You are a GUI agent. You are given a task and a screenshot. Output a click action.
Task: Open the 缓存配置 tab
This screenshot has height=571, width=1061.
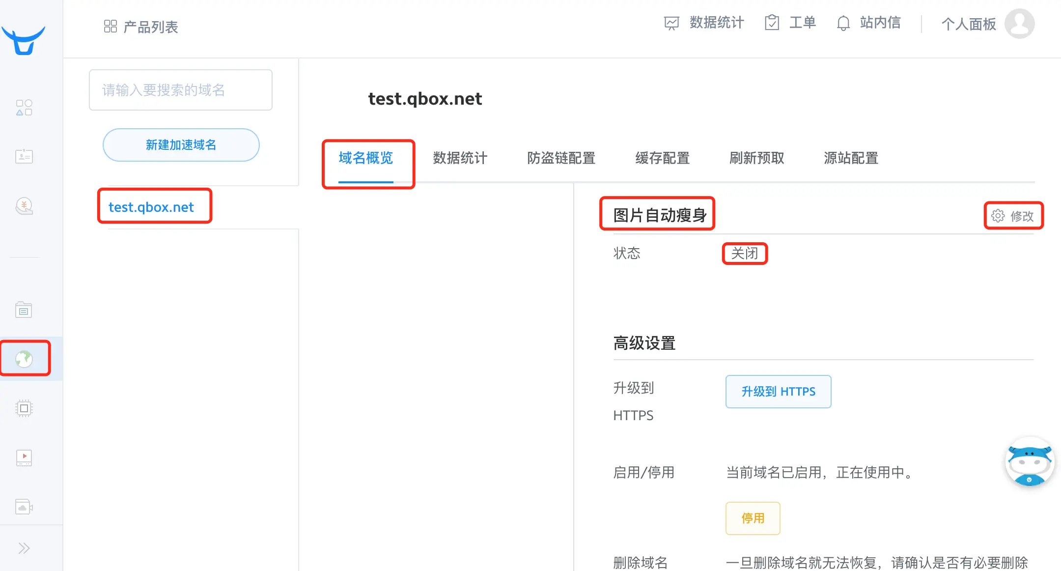click(663, 158)
